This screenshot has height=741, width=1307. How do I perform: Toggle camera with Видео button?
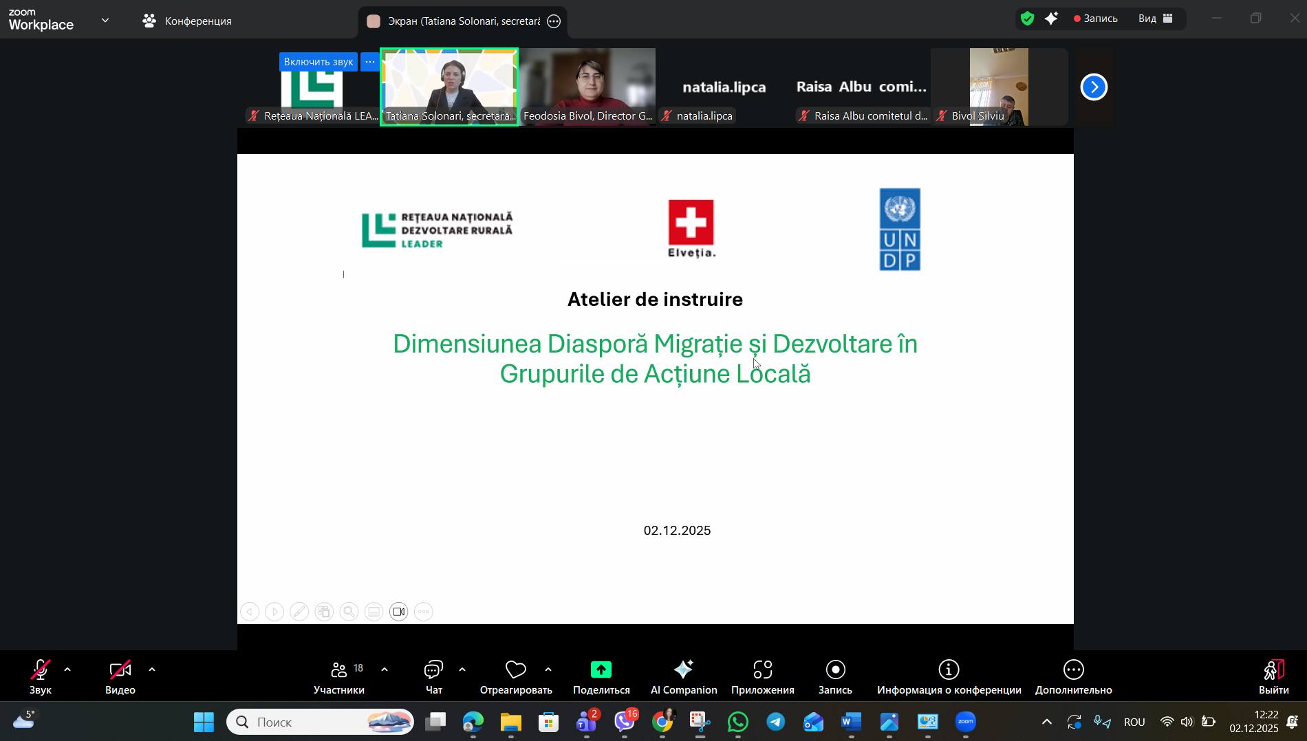tap(120, 677)
